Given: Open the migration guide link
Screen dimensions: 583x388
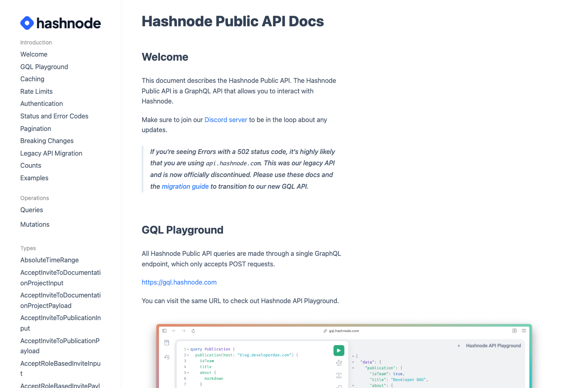Looking at the screenshot, I should click(x=185, y=186).
